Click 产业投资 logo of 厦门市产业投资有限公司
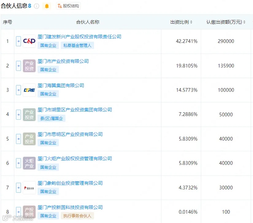The width and height of the screenshot is (253, 223). [29, 66]
